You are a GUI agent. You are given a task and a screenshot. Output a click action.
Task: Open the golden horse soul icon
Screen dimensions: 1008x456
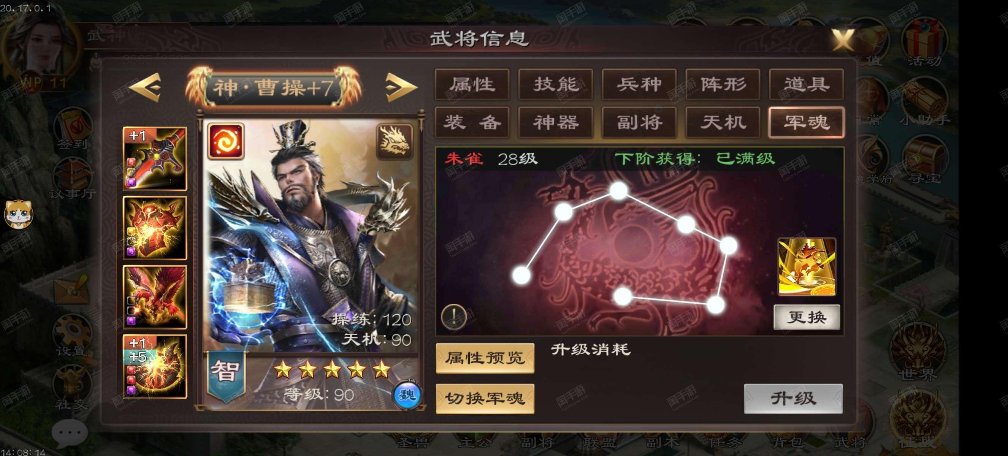[807, 267]
